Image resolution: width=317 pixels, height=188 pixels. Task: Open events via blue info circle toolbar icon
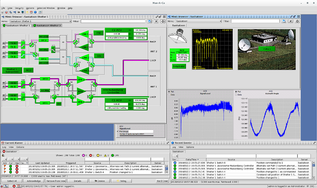click(x=35, y=12)
